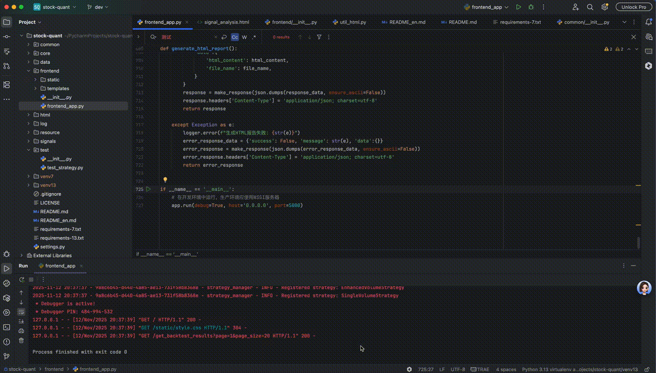Click in the find search field

click(x=190, y=37)
